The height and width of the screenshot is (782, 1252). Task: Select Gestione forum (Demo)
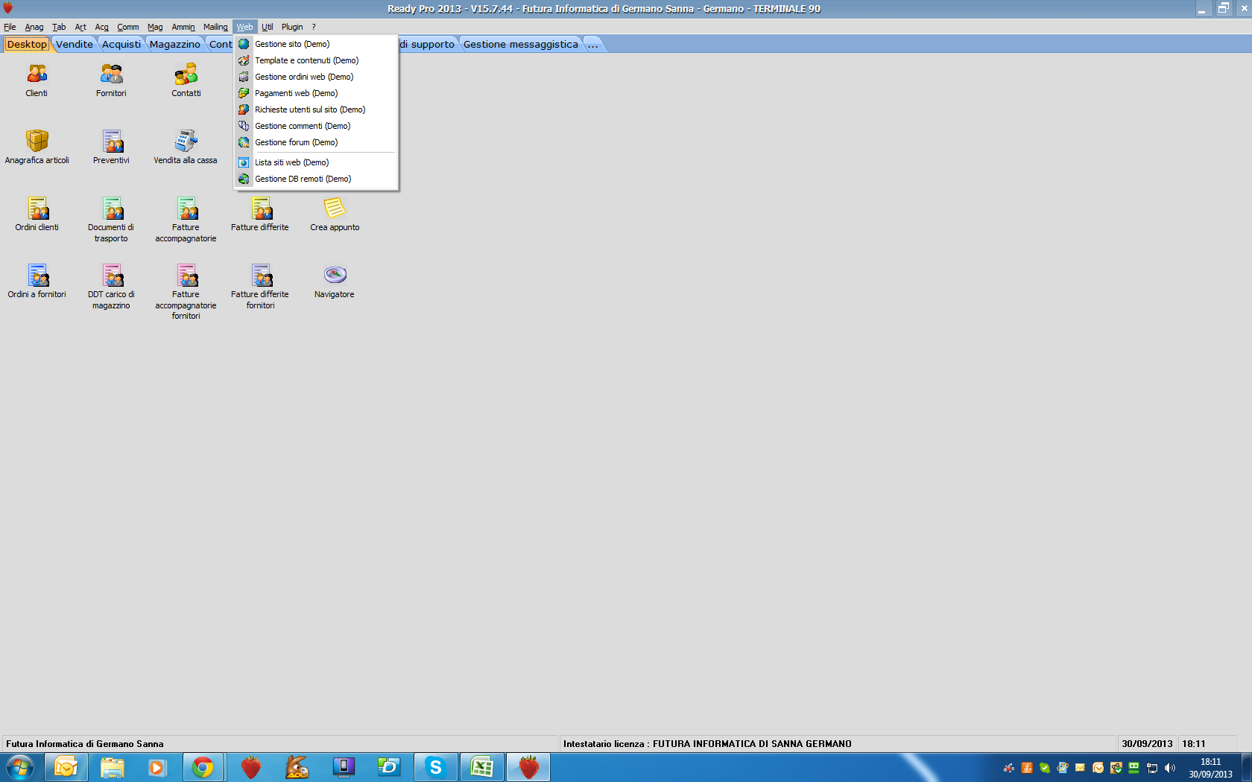(316, 142)
